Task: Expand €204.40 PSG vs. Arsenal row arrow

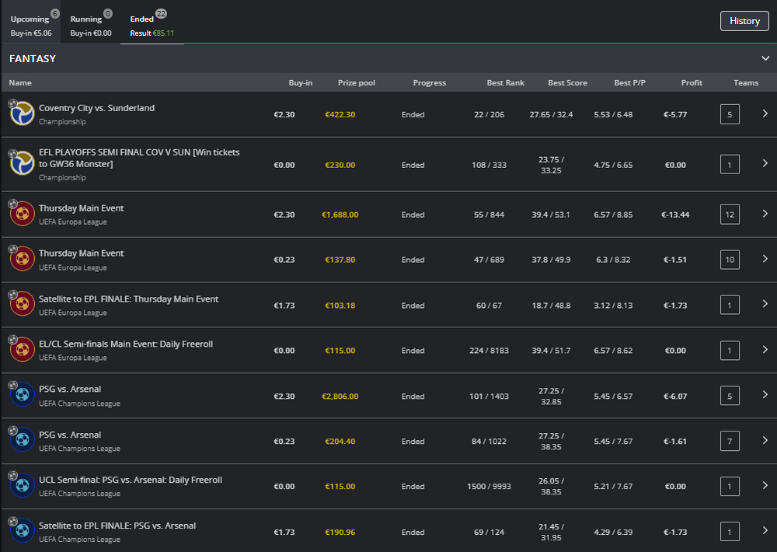Action: point(765,440)
